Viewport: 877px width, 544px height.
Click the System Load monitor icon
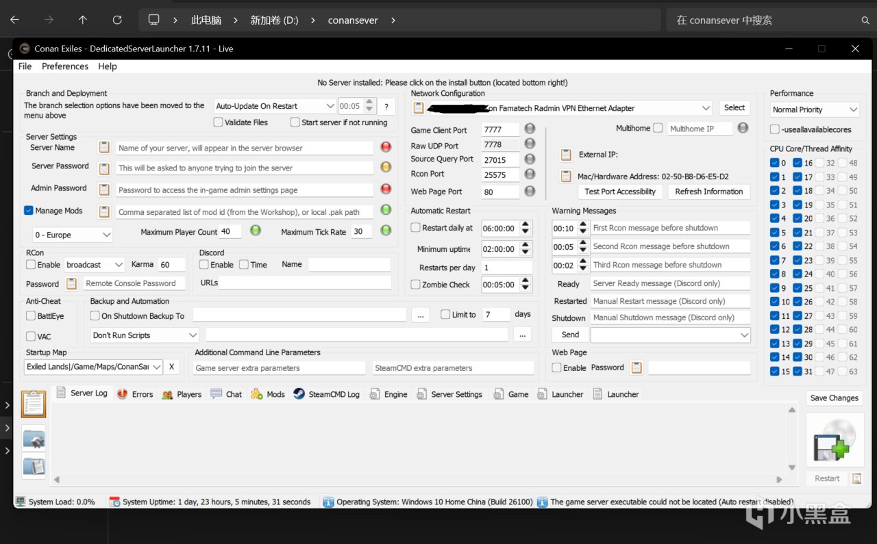(21, 502)
